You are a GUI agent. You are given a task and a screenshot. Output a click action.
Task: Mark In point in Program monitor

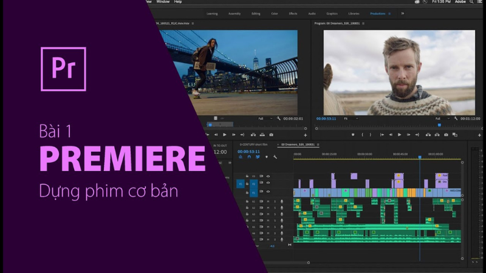coord(362,135)
